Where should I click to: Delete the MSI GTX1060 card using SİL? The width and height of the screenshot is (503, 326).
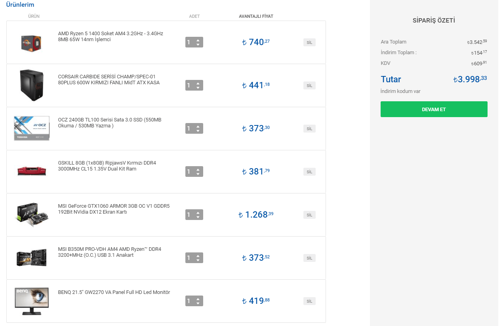[309, 215]
